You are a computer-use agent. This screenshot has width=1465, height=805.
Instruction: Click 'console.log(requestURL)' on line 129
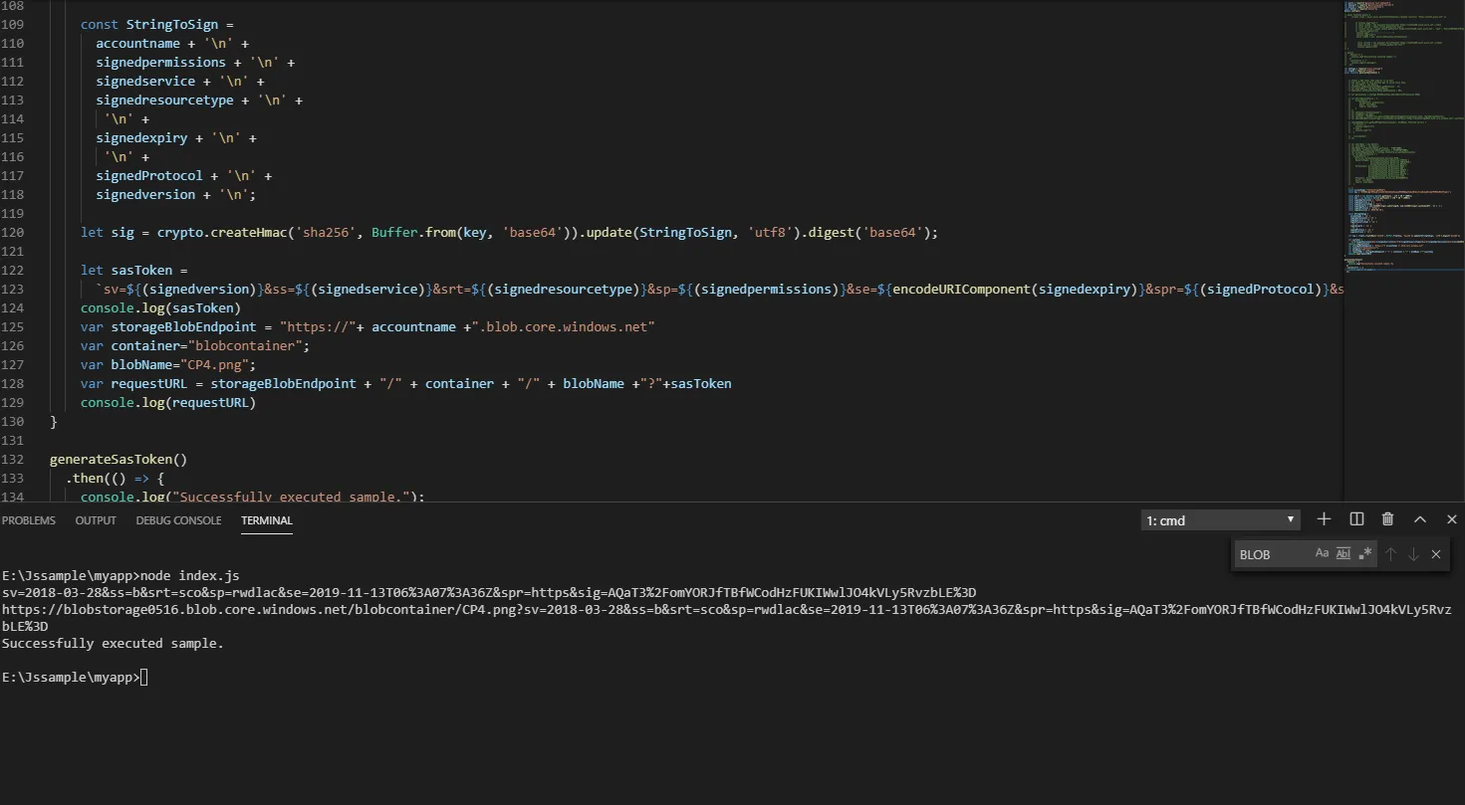(x=168, y=403)
